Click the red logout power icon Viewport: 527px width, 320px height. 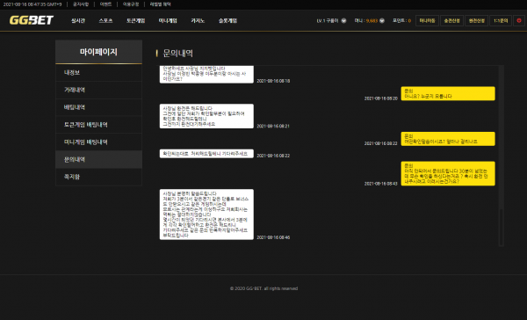[x=519, y=20]
